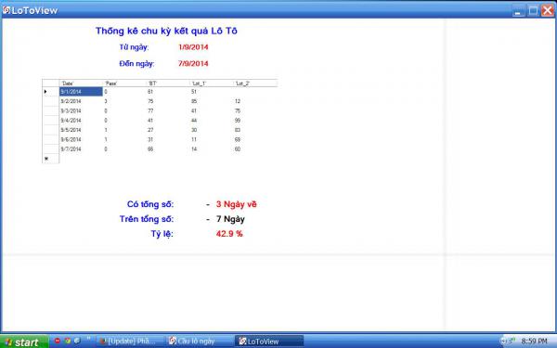Click the Pass column header
This screenshot has height=348, width=557.
point(124,84)
